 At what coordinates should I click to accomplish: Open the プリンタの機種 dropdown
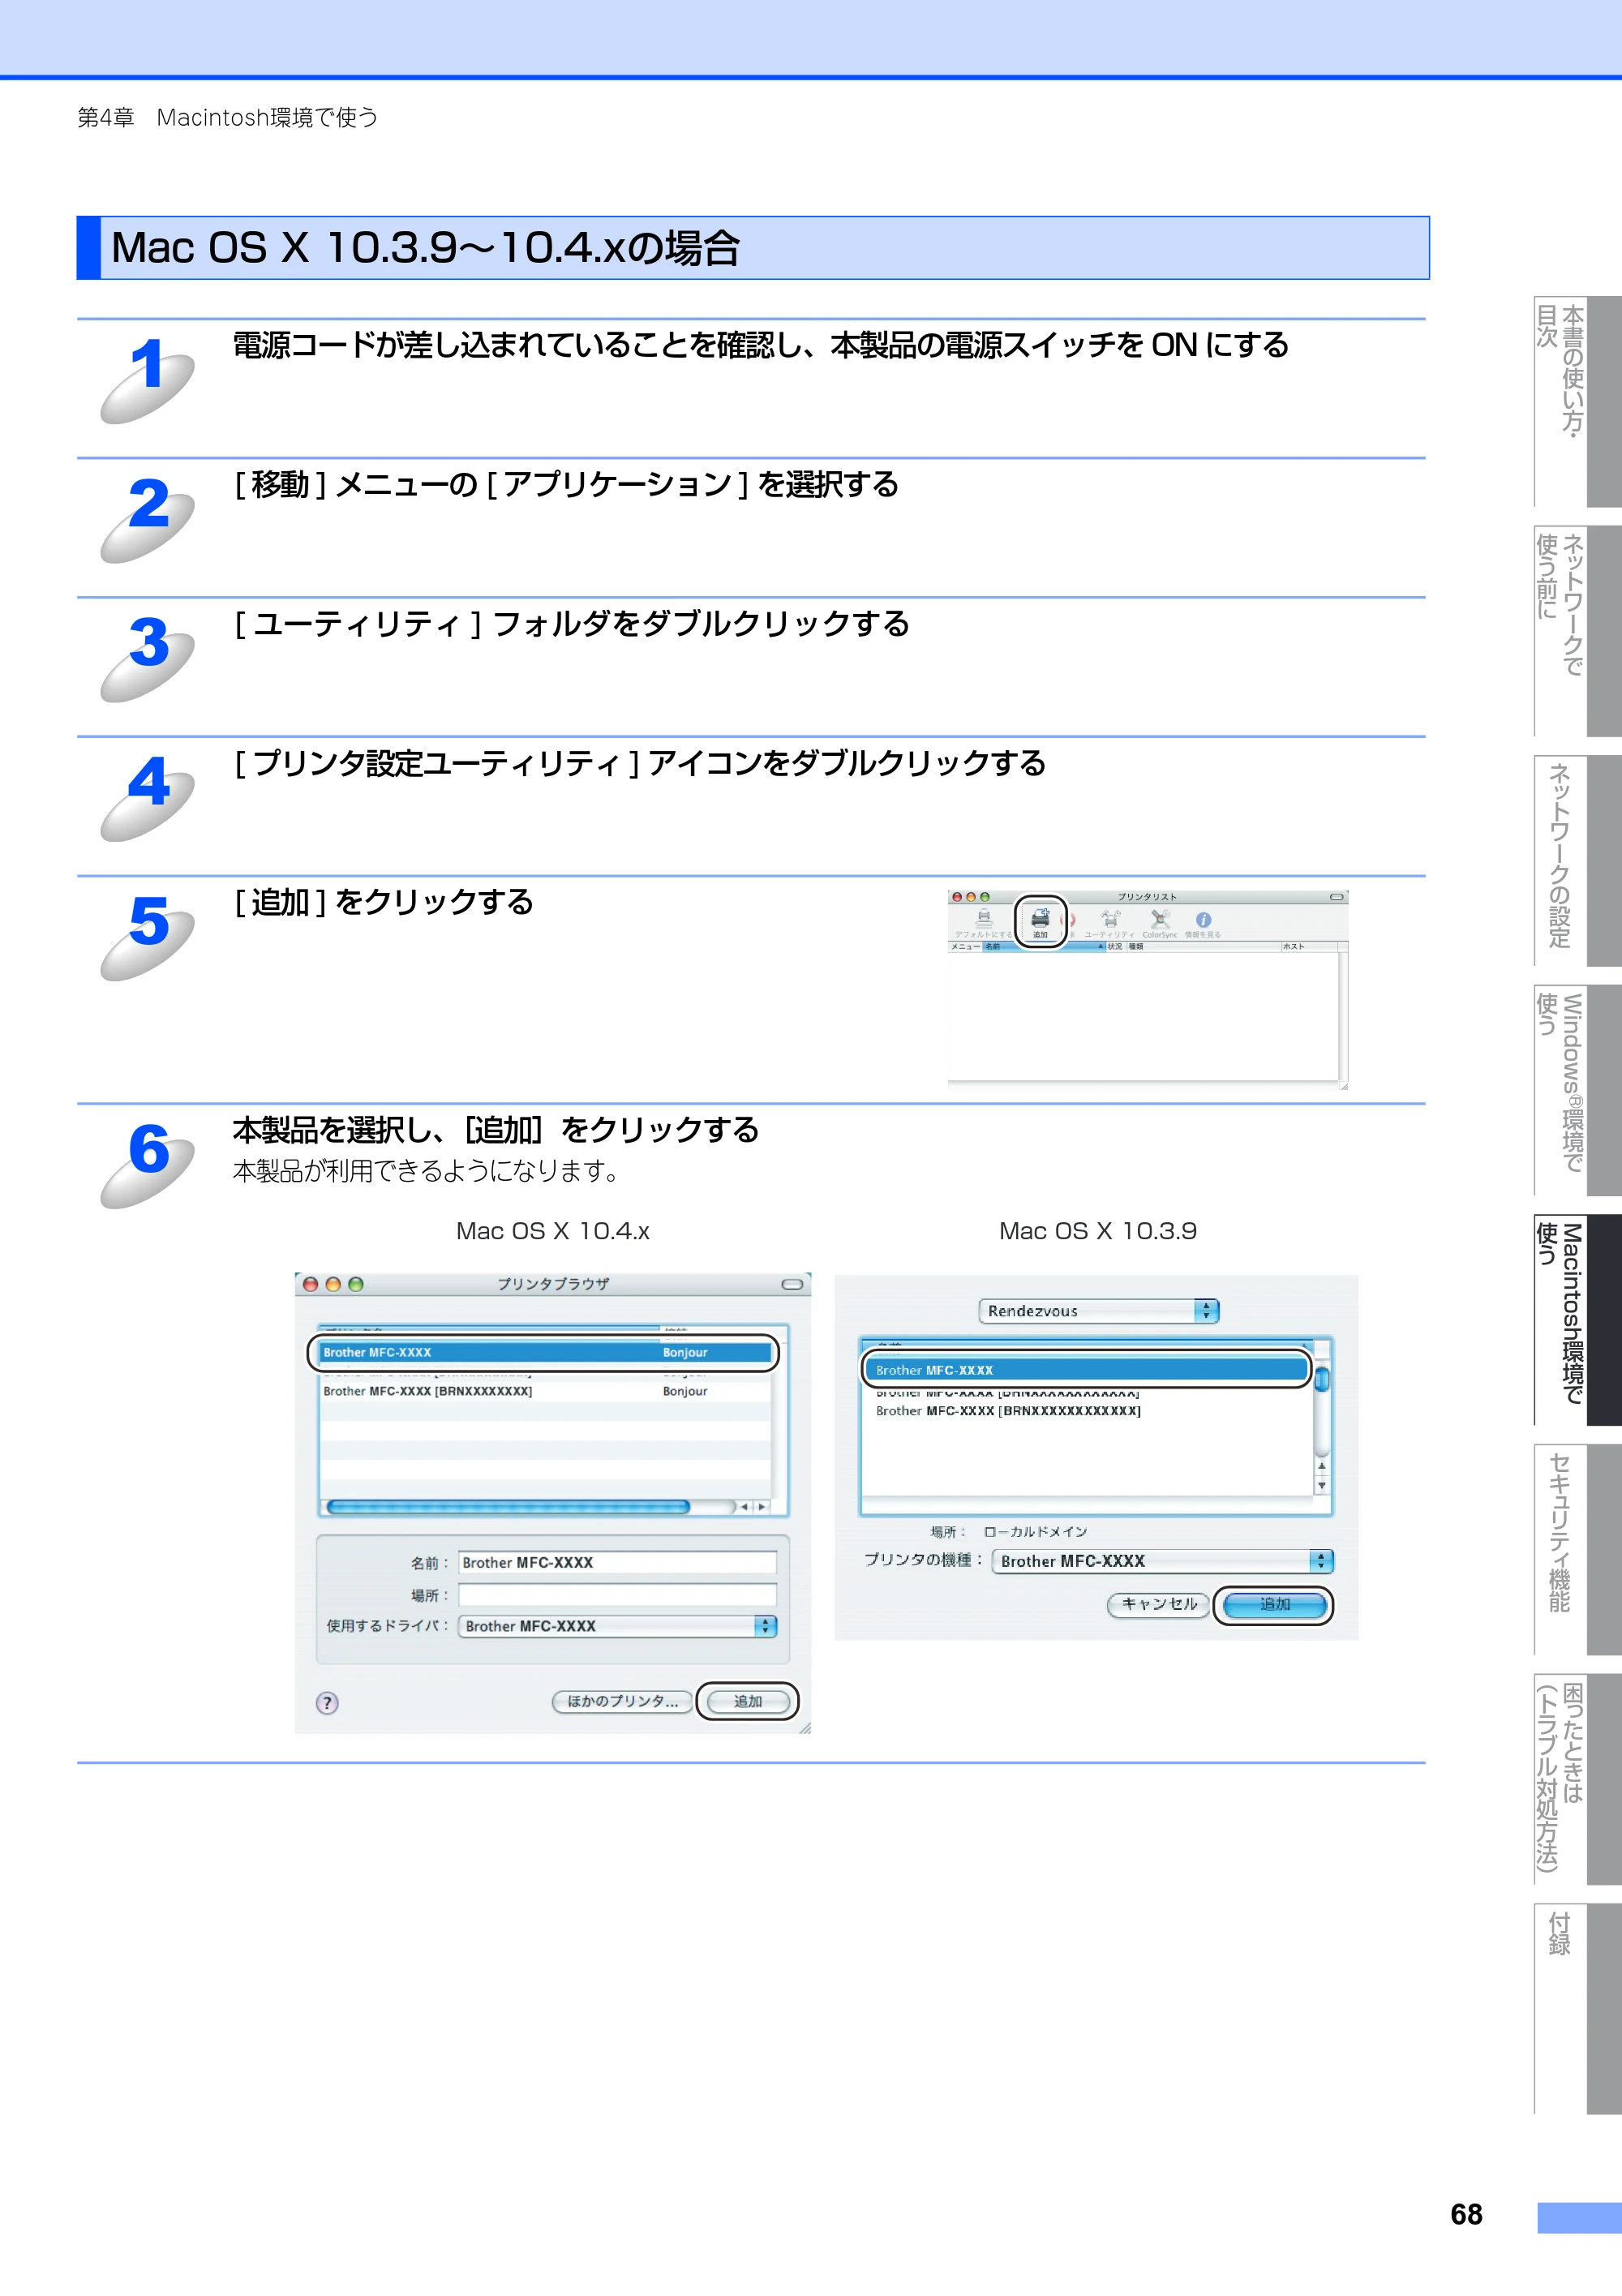tap(1162, 1561)
